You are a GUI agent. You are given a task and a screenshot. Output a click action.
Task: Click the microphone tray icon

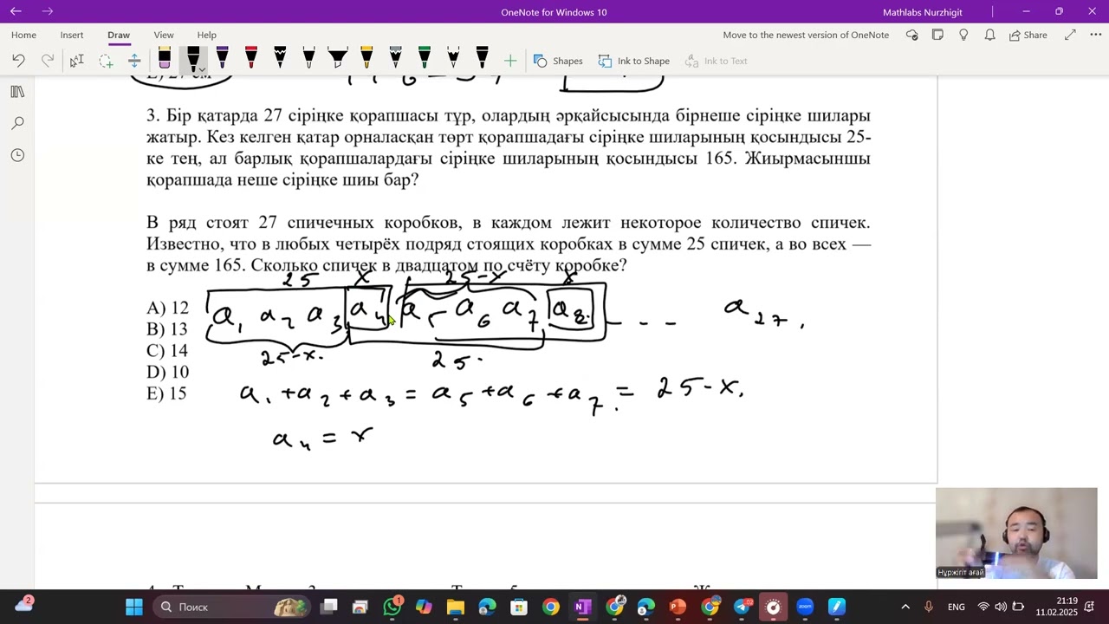click(929, 607)
